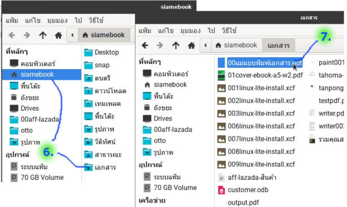Open วิธีใช้ menu in เอกสาร window
Screen dimensions: 347x207
click(229, 31)
